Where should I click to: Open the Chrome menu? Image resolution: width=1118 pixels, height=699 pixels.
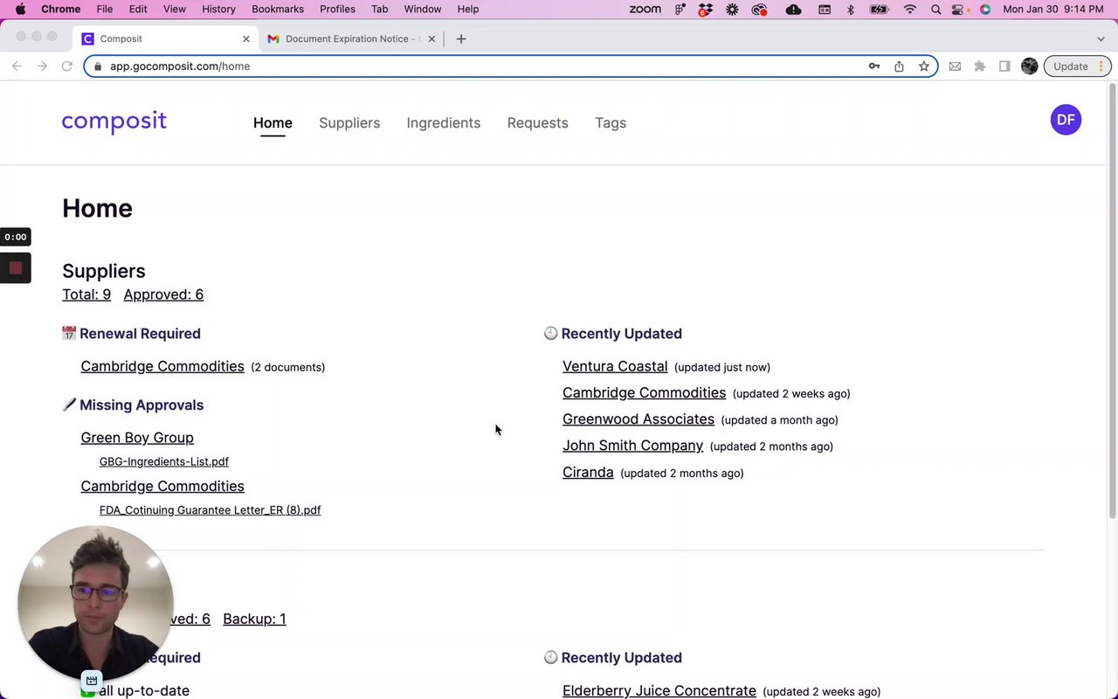60,9
